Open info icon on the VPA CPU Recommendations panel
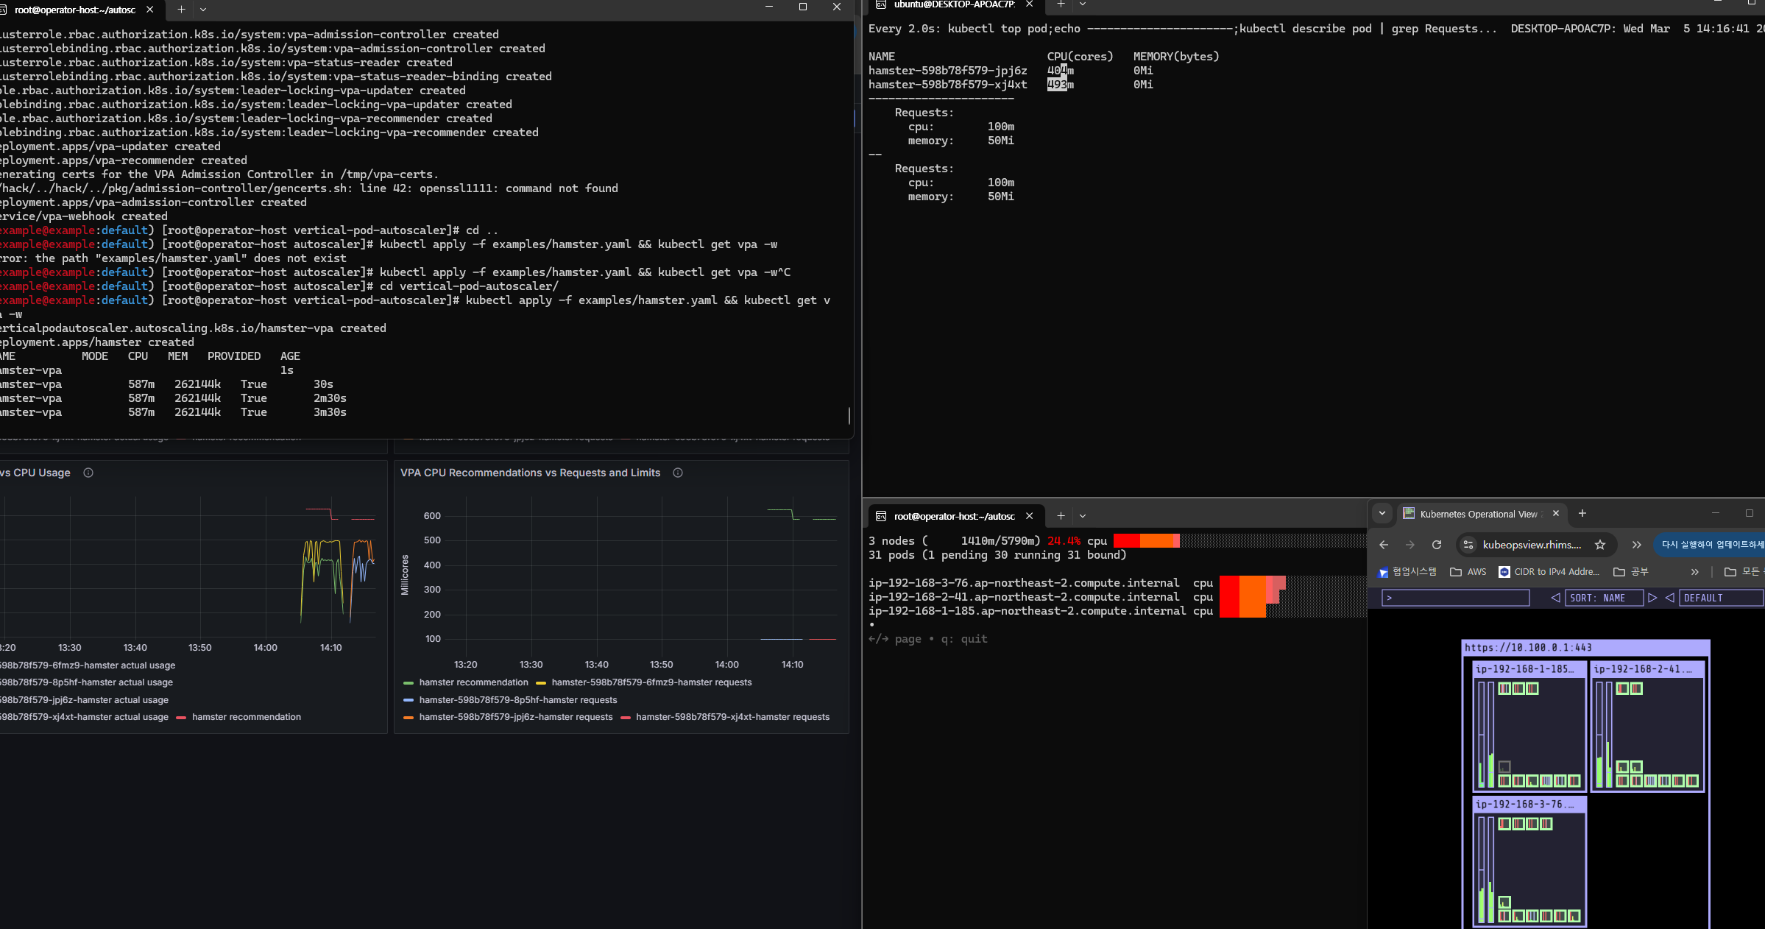 (678, 473)
